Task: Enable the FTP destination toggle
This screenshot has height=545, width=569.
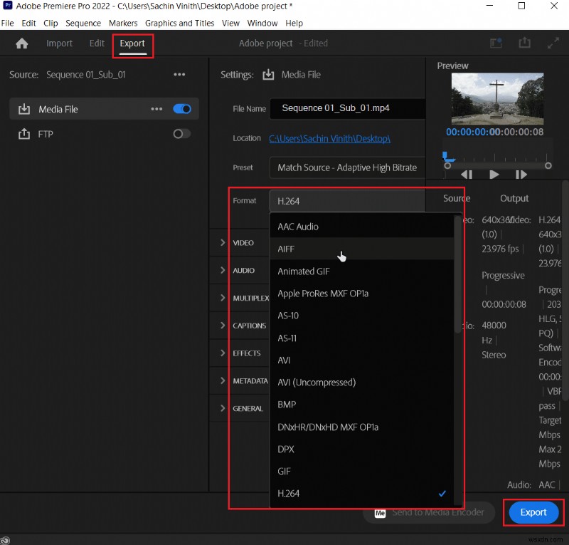Action: 182,134
